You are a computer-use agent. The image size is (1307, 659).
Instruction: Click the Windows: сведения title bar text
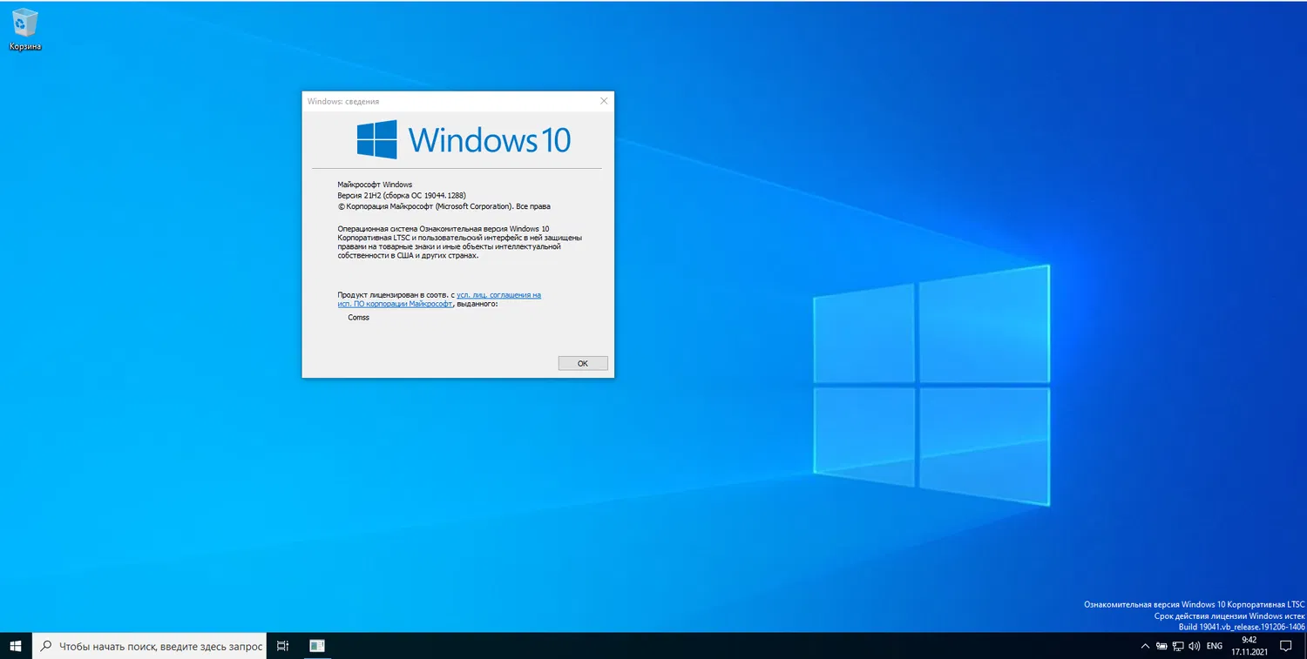(x=343, y=102)
